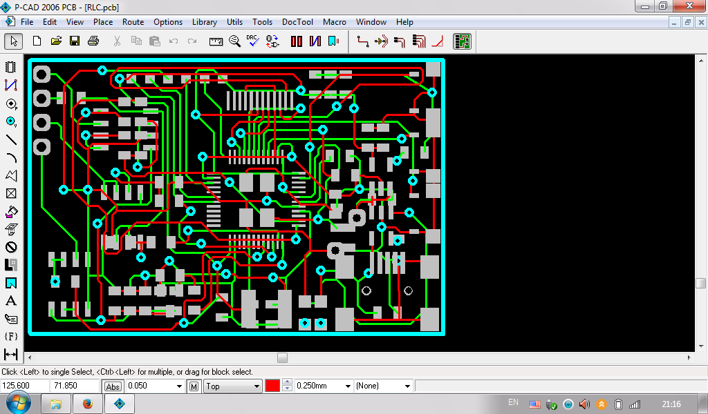Open the Measure ruler tool

(x=216, y=41)
